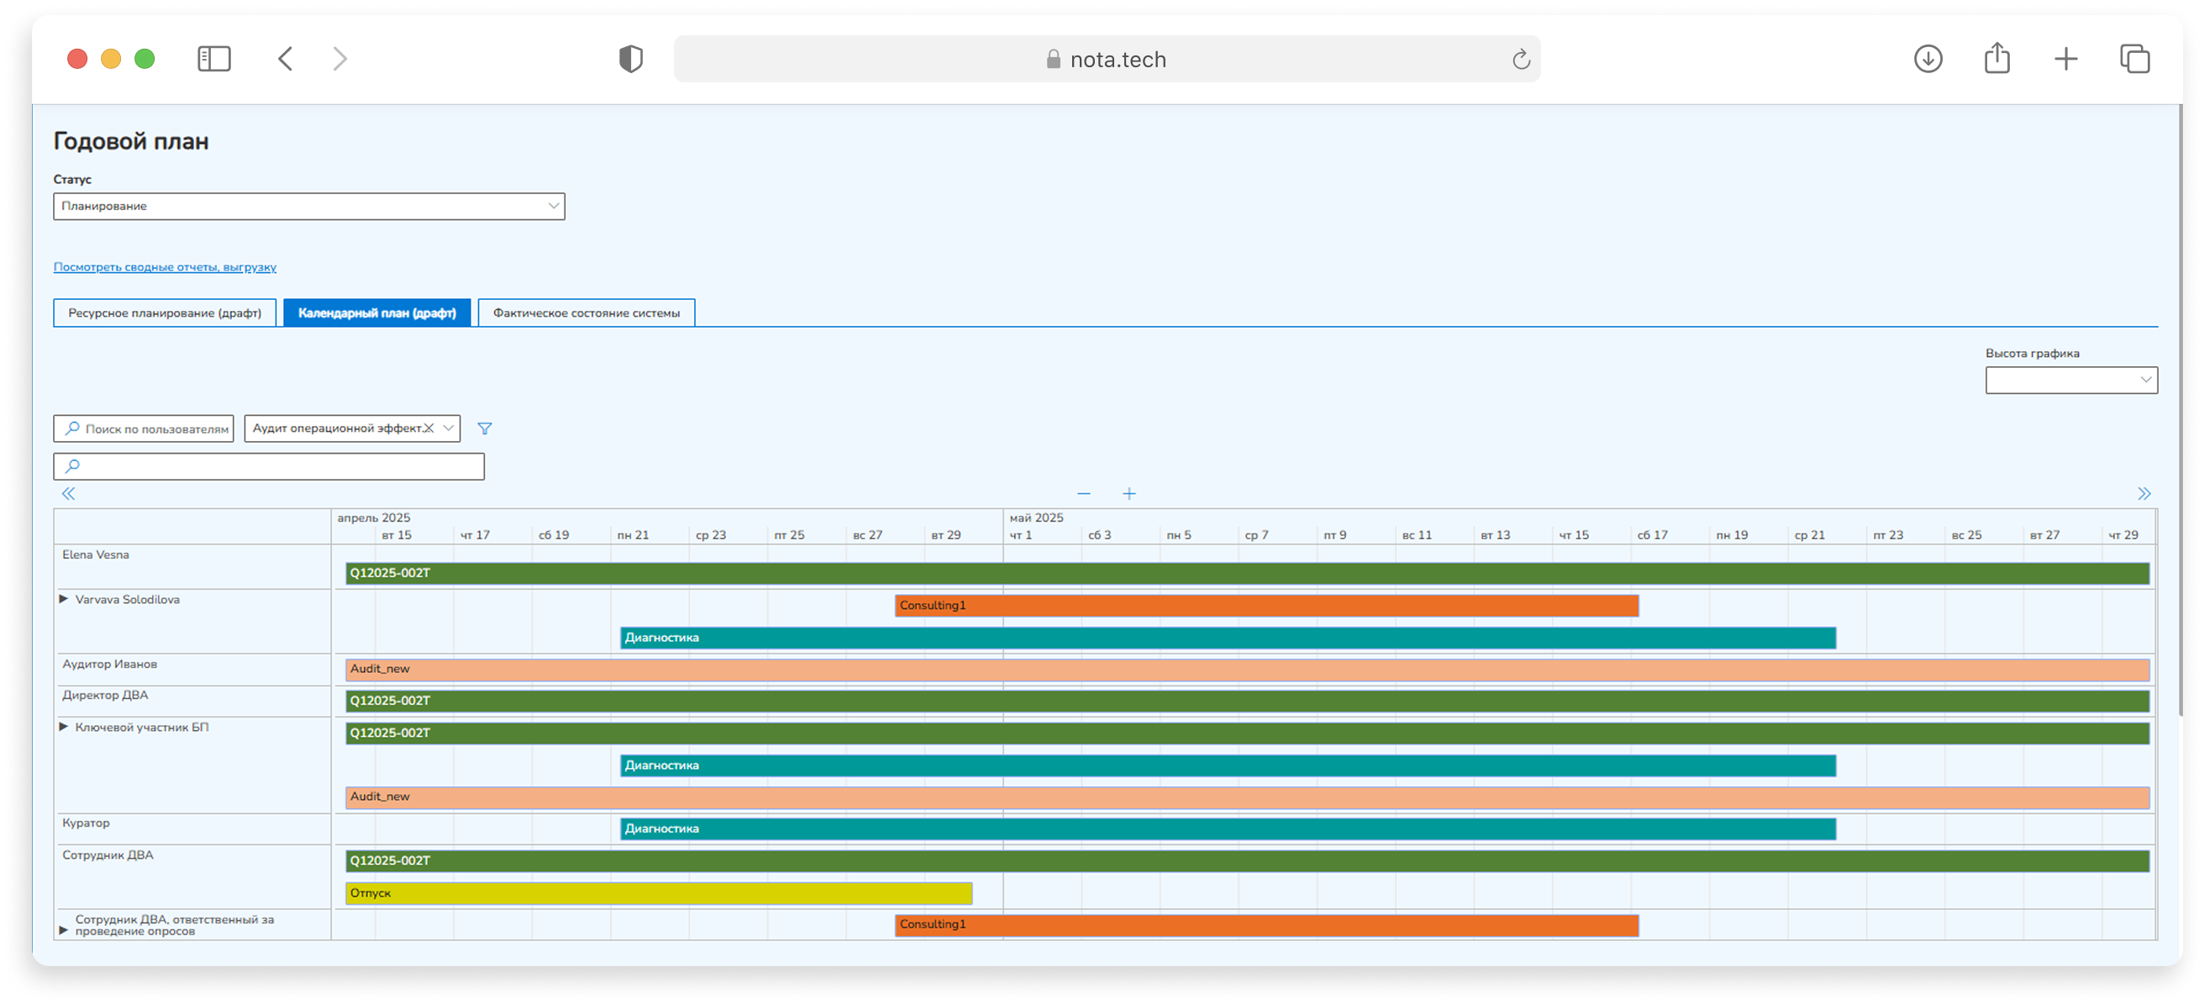The height and width of the screenshot is (1004, 2204).
Task: Open the Статус dropdown showing Планирование
Action: [309, 206]
